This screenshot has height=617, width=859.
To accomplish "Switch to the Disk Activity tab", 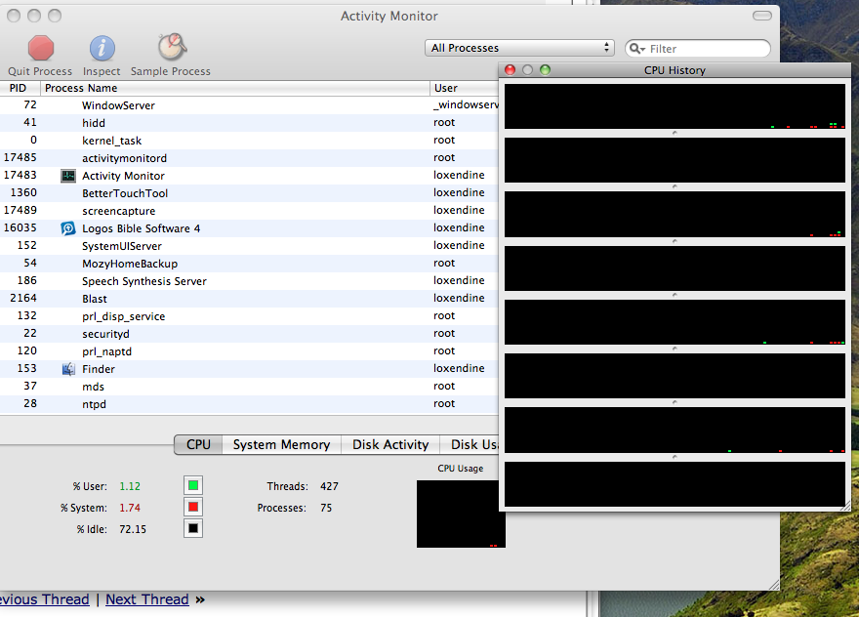I will (x=390, y=444).
